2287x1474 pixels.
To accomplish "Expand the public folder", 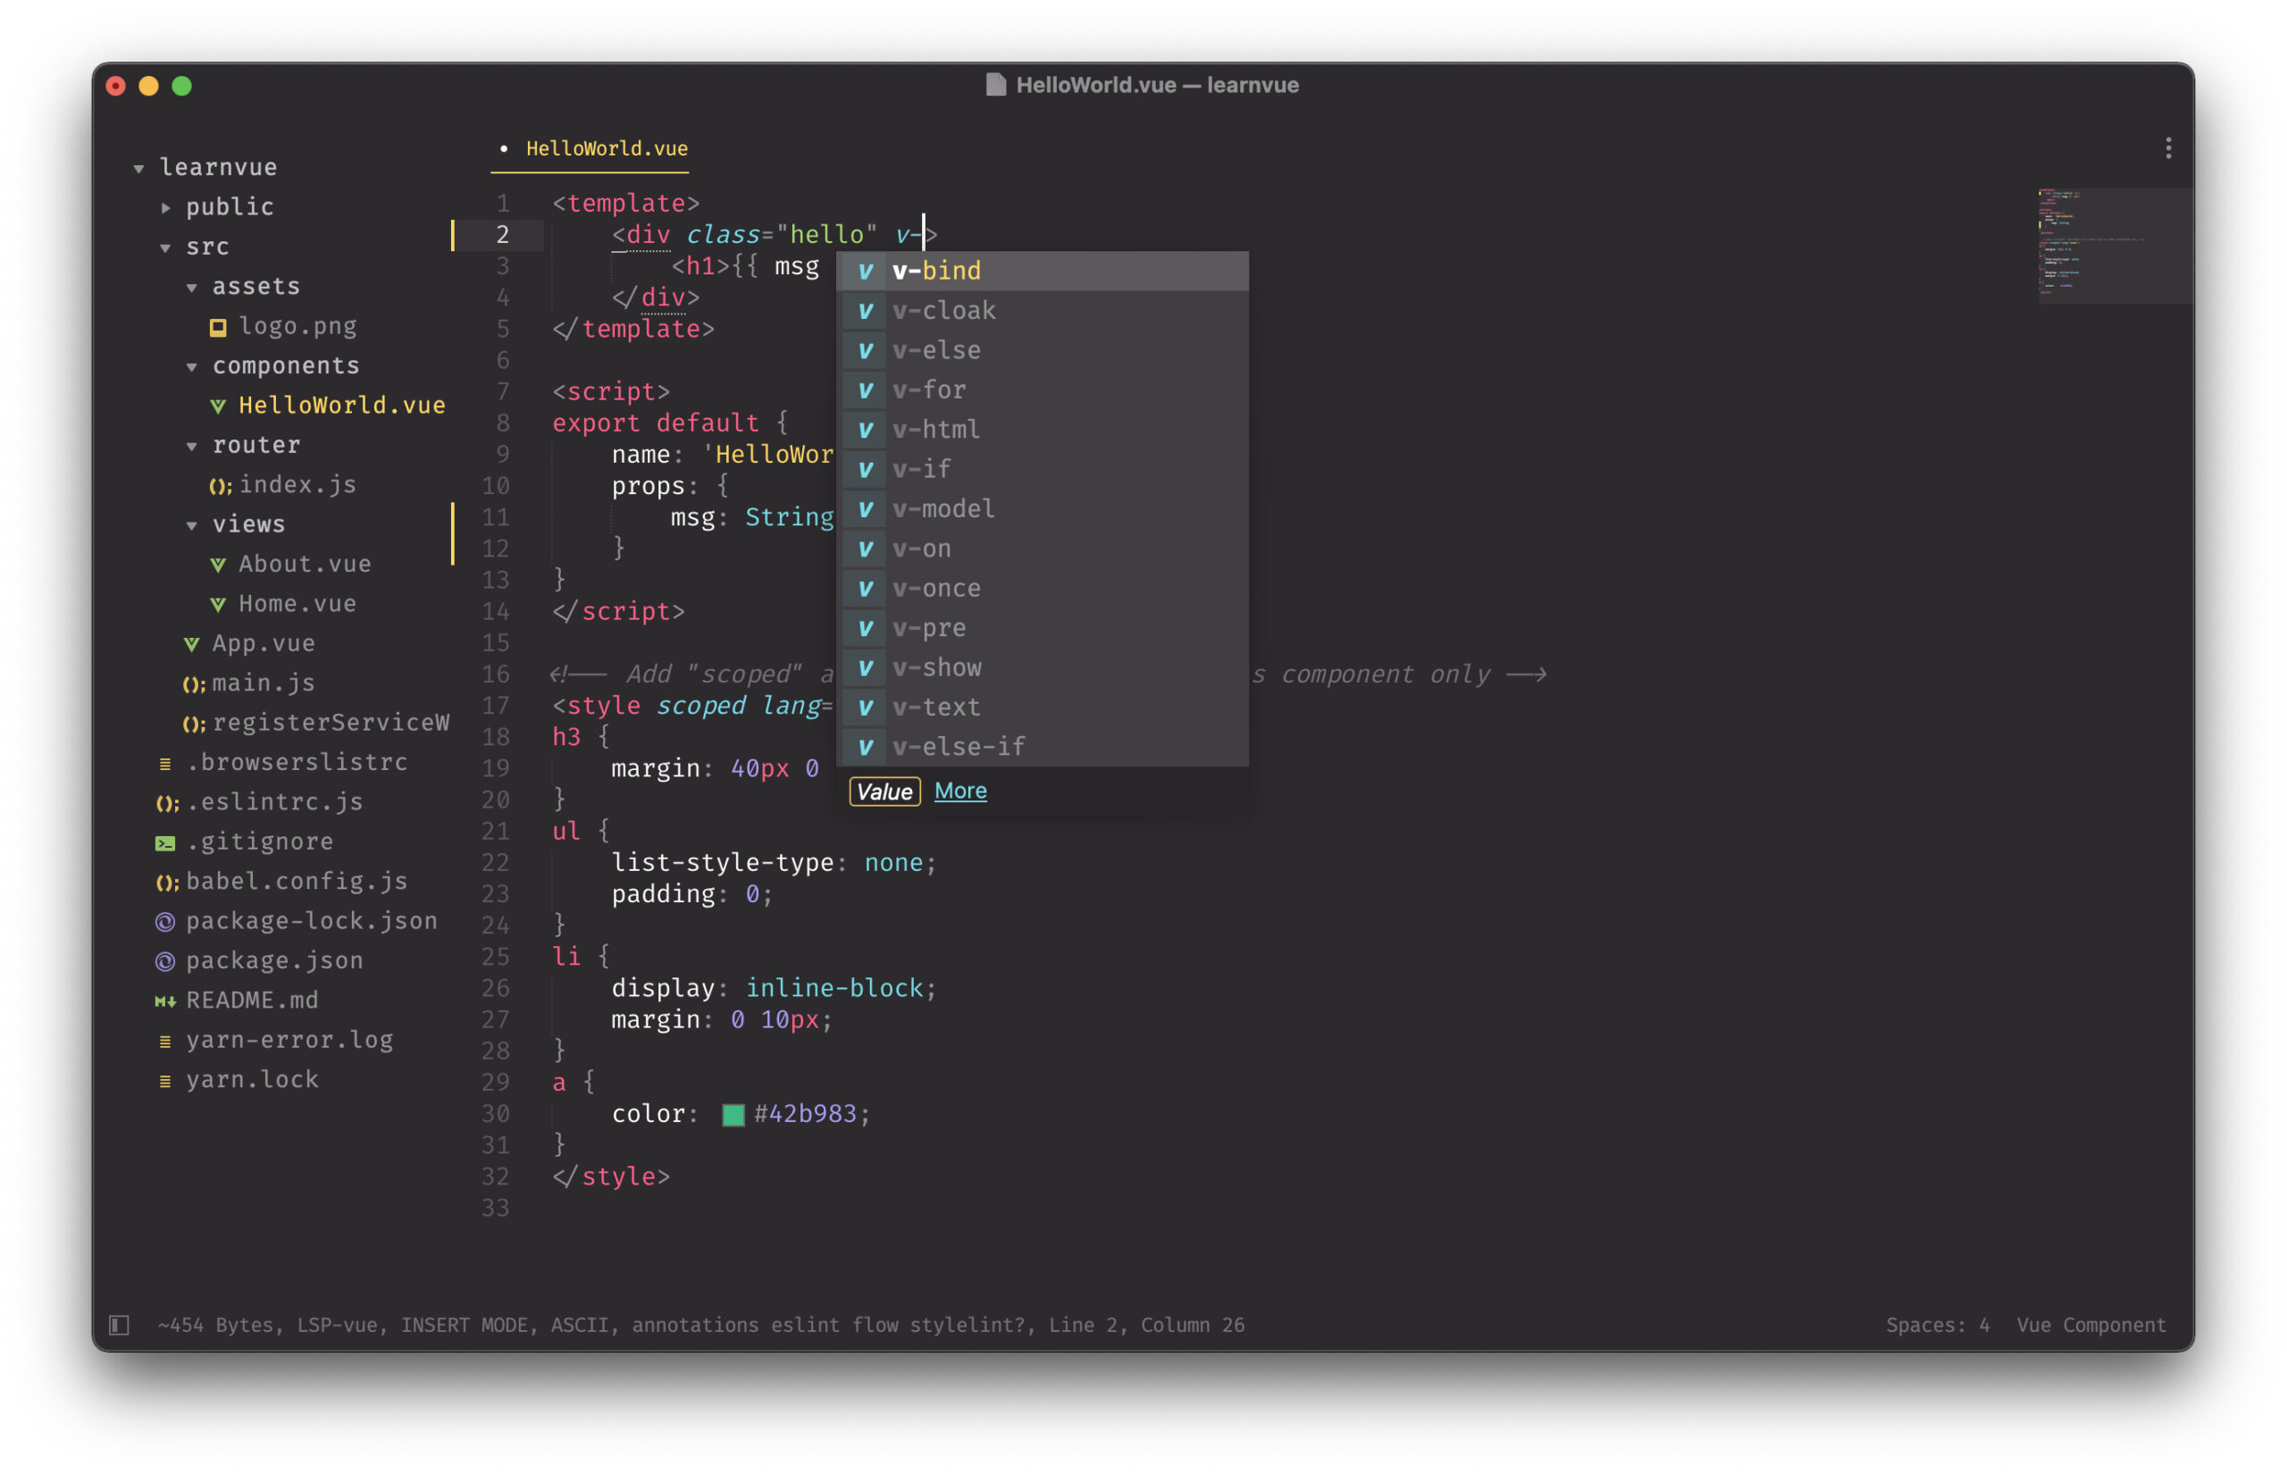I will 165,207.
